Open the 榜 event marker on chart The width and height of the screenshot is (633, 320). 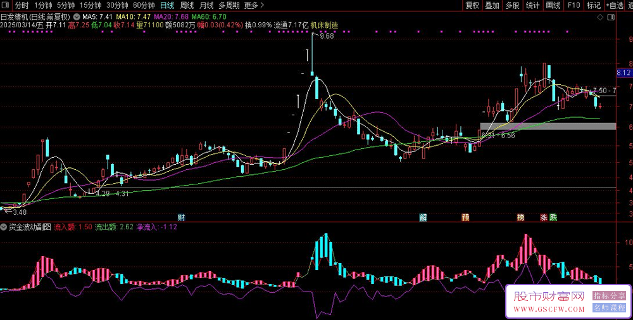pos(520,217)
